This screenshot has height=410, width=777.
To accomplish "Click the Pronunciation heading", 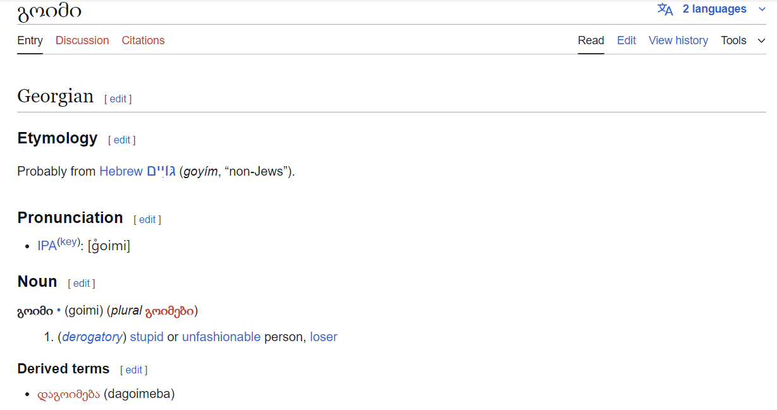I will (70, 217).
